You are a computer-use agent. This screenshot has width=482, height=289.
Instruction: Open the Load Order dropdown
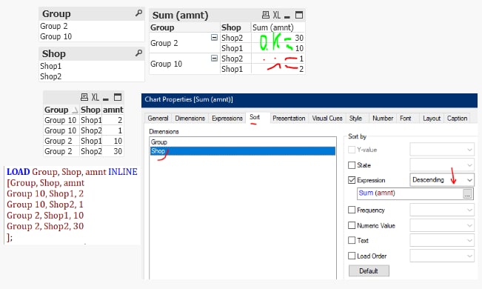pos(442,256)
